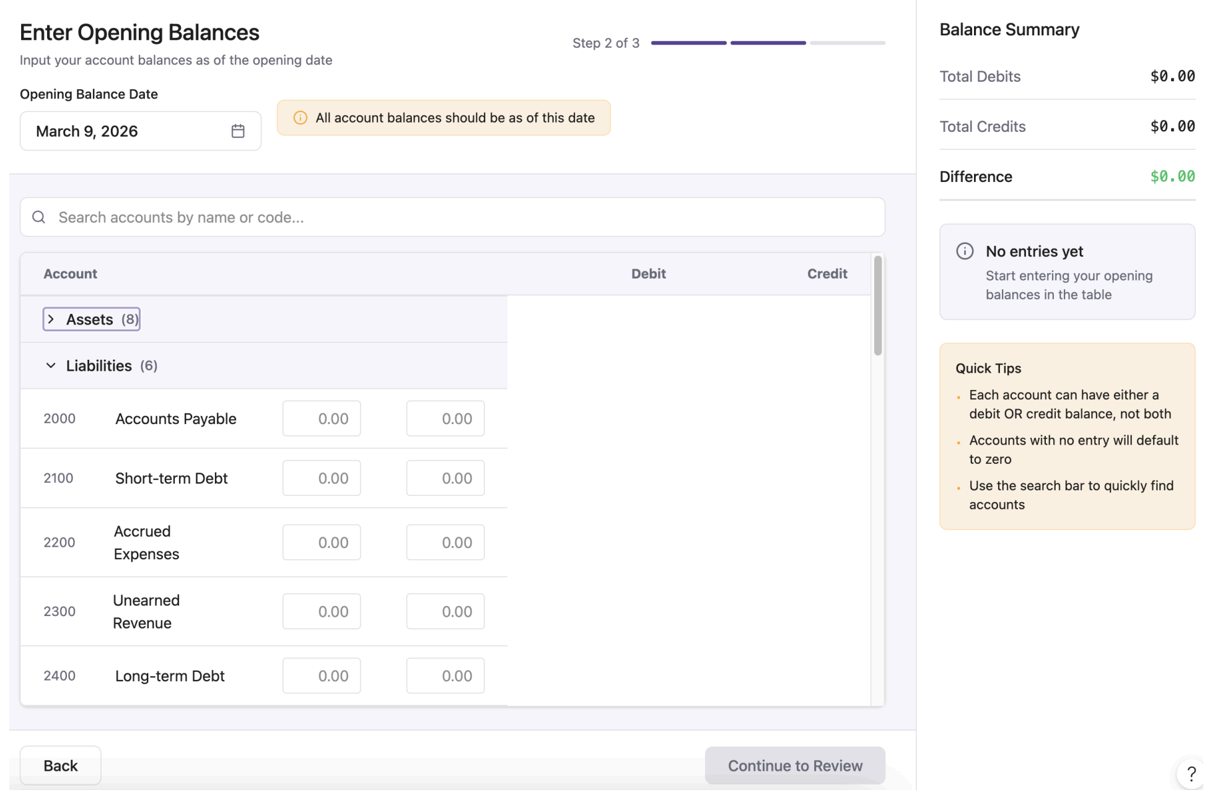The image size is (1228, 795).
Task: Click Continue to Review button
Action: [x=795, y=766]
